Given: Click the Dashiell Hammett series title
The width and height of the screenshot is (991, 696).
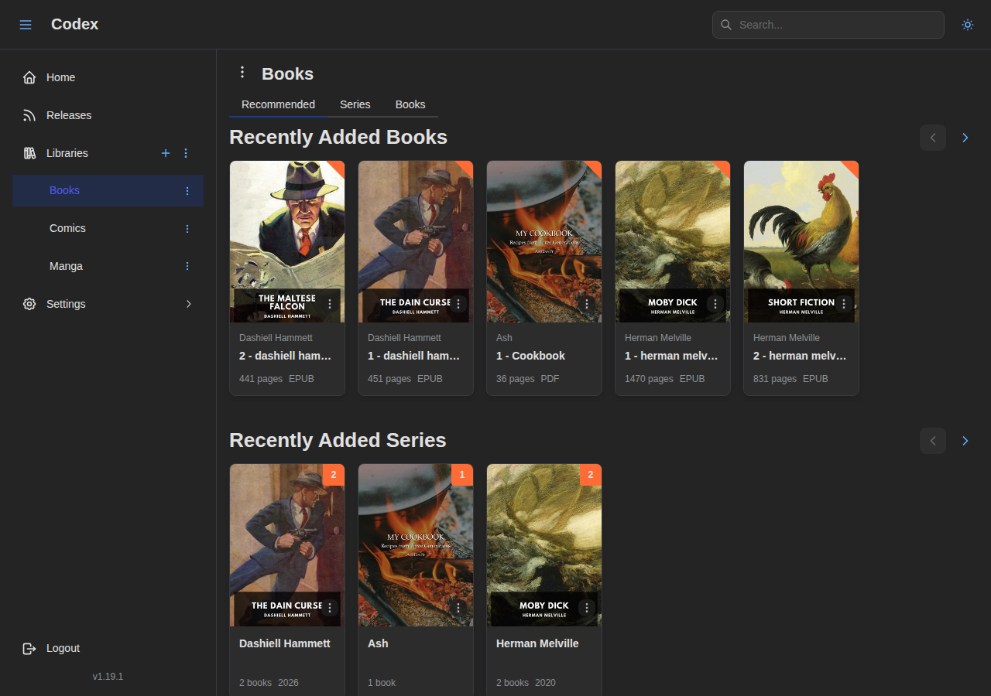Looking at the screenshot, I should [285, 643].
